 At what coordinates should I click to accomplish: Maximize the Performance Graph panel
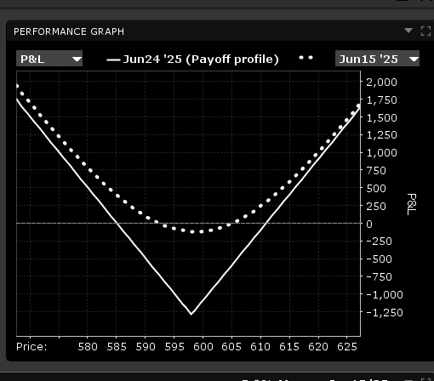tap(425, 31)
